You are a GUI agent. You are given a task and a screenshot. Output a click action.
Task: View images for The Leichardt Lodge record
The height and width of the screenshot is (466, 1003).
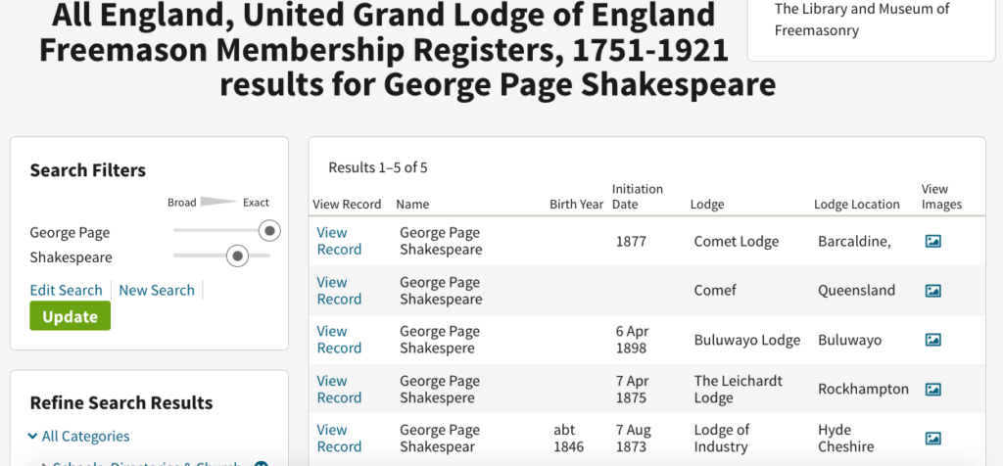[932, 389]
